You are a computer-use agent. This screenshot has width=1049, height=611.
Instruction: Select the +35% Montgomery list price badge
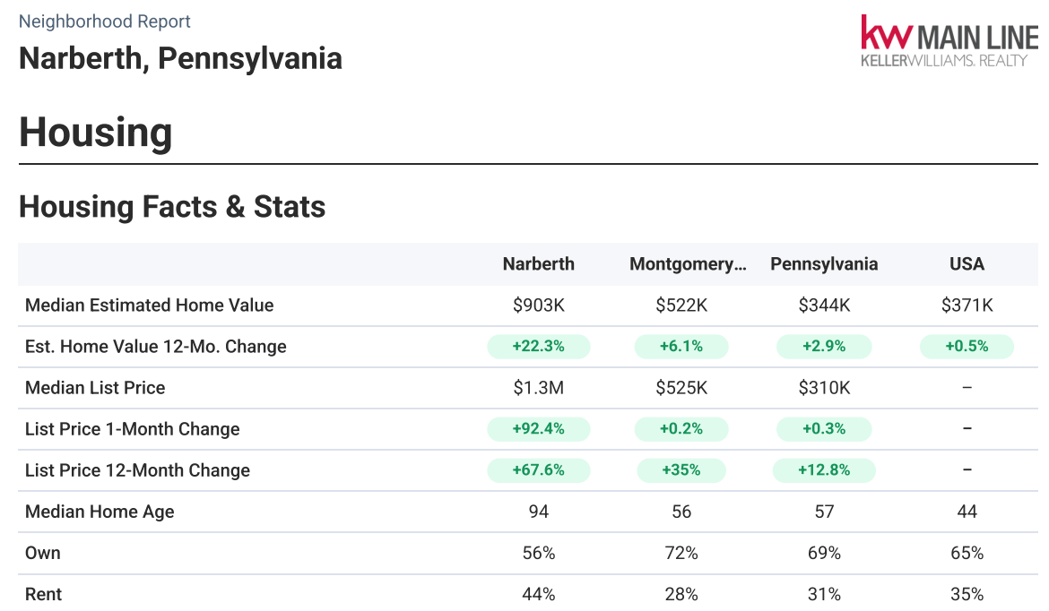[681, 470]
